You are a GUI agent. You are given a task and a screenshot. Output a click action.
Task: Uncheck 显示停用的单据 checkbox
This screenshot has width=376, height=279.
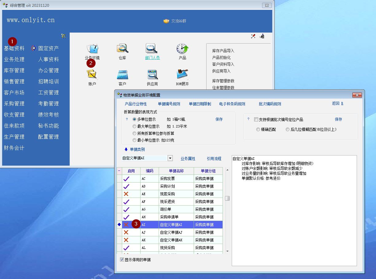[122, 260]
